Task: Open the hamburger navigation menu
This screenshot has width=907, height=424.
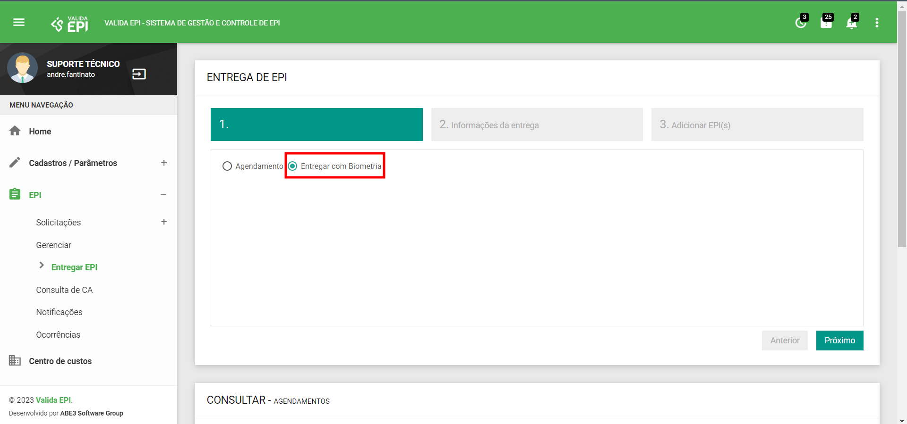Action: pos(19,22)
